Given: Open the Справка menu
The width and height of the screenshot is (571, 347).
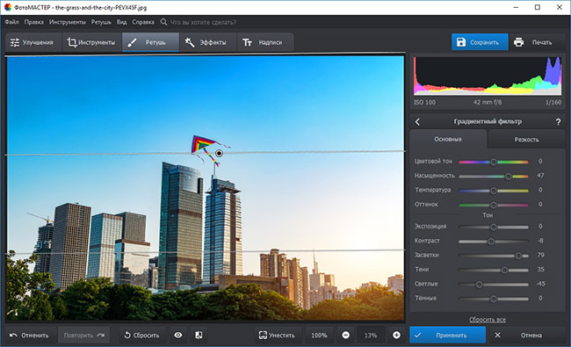Looking at the screenshot, I should [143, 22].
